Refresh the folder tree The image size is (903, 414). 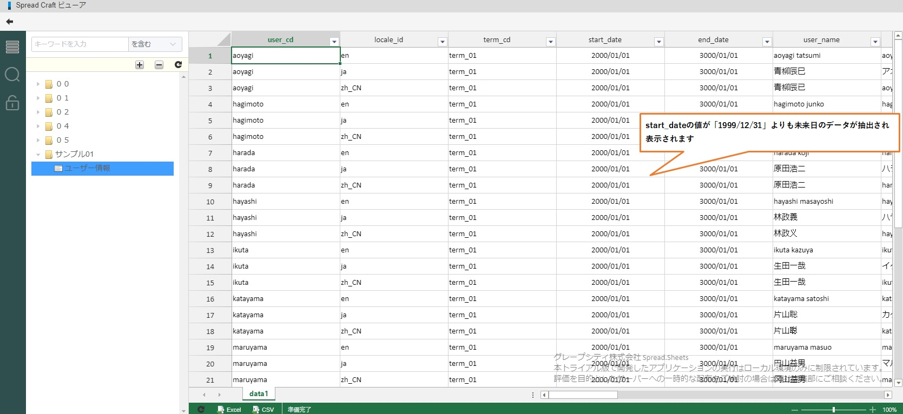[x=178, y=65]
